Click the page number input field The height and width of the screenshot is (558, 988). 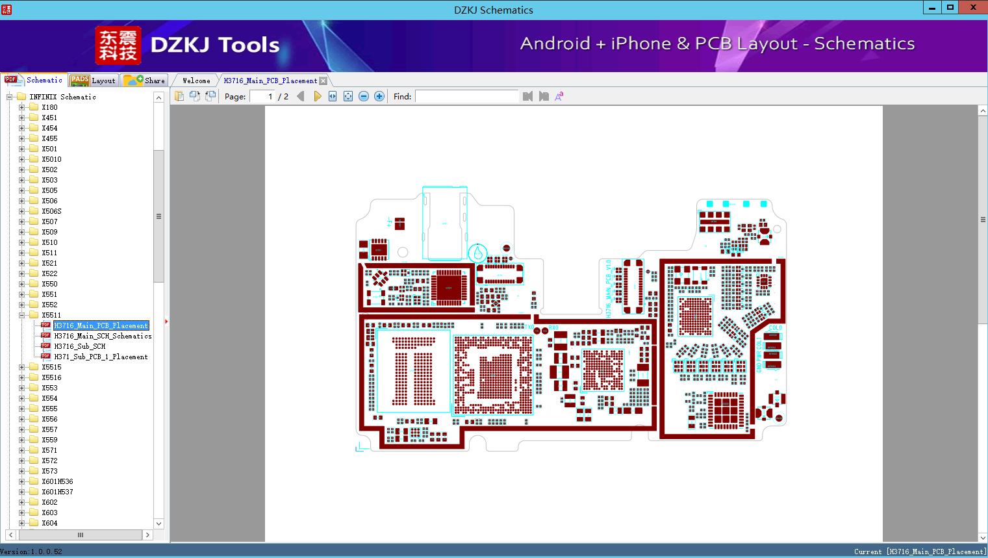click(262, 96)
